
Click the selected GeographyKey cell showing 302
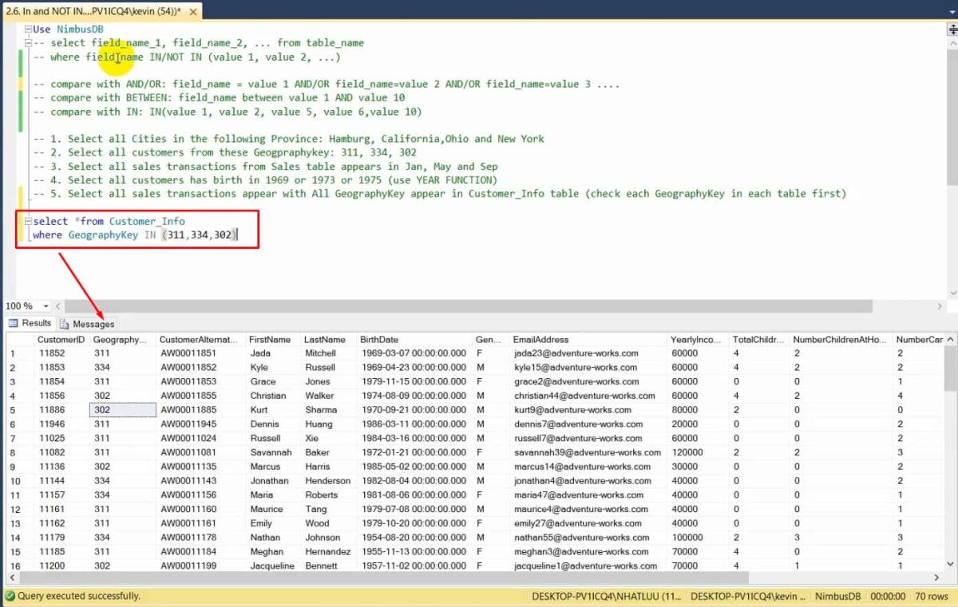tap(121, 409)
